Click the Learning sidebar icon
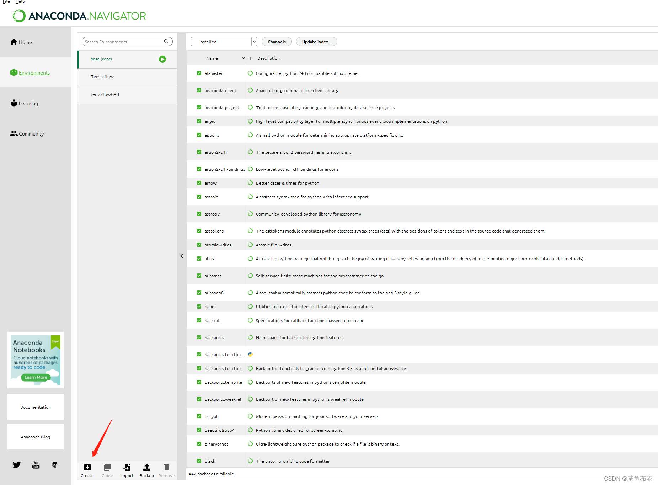The height and width of the screenshot is (485, 658). (14, 103)
